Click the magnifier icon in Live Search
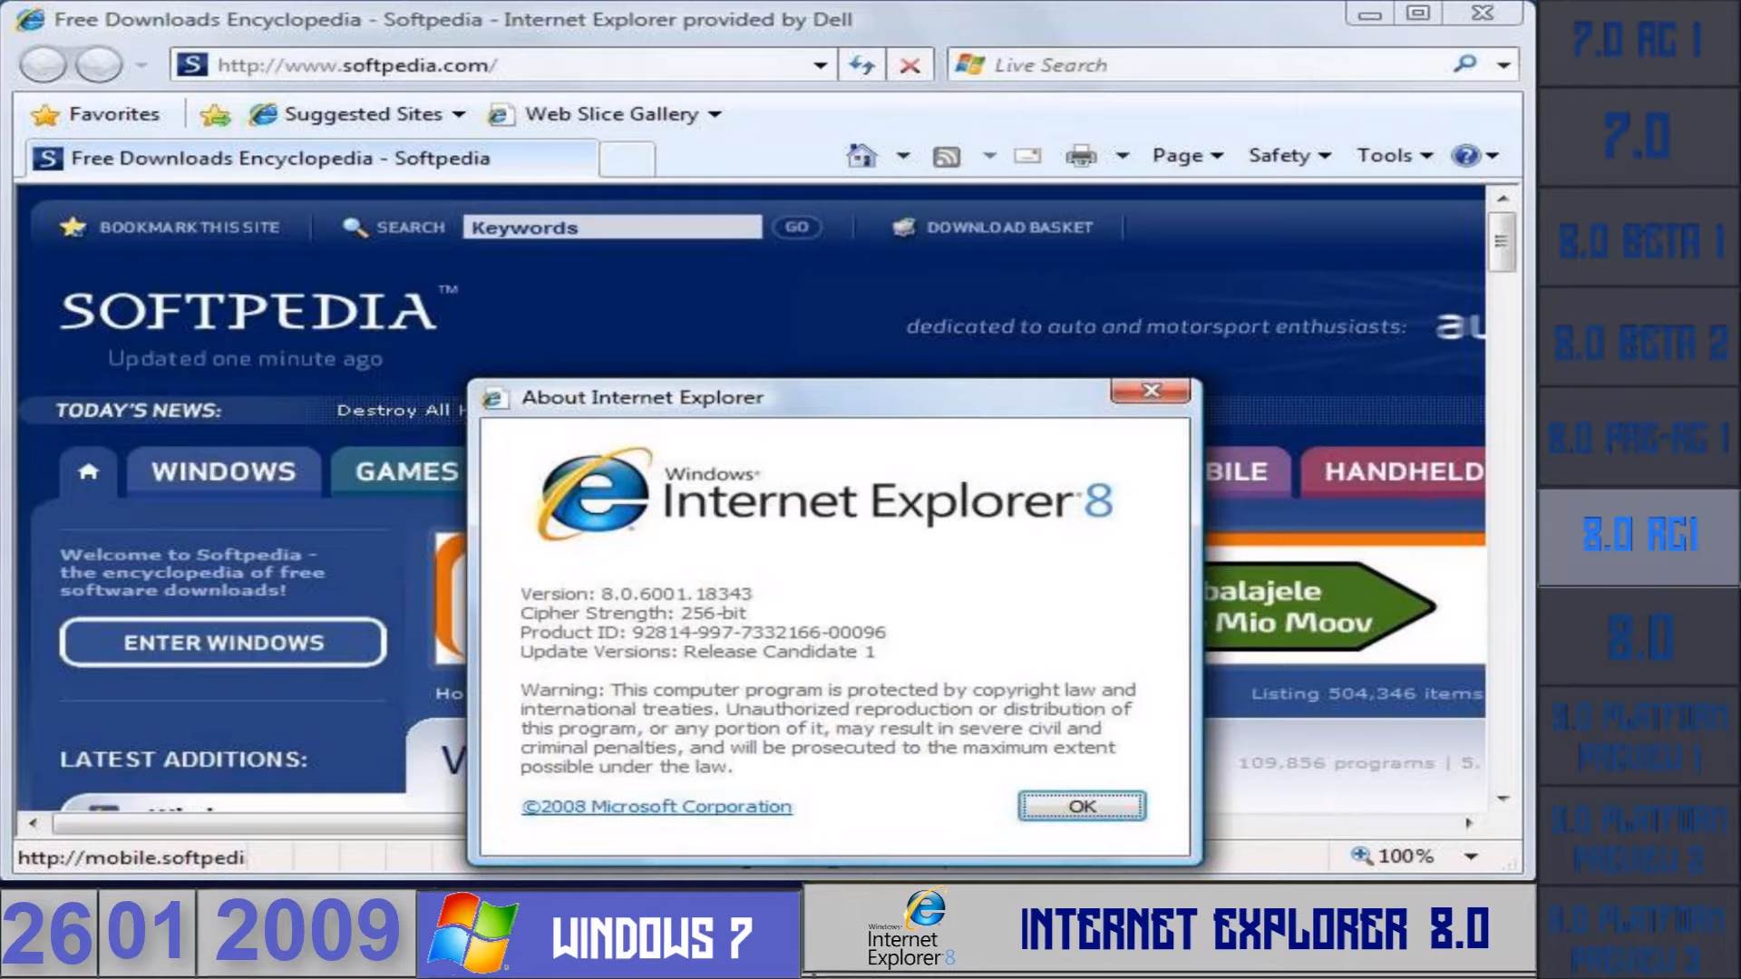 (x=1464, y=63)
